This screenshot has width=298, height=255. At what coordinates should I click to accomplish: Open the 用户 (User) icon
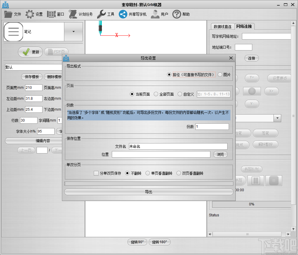point(155,14)
